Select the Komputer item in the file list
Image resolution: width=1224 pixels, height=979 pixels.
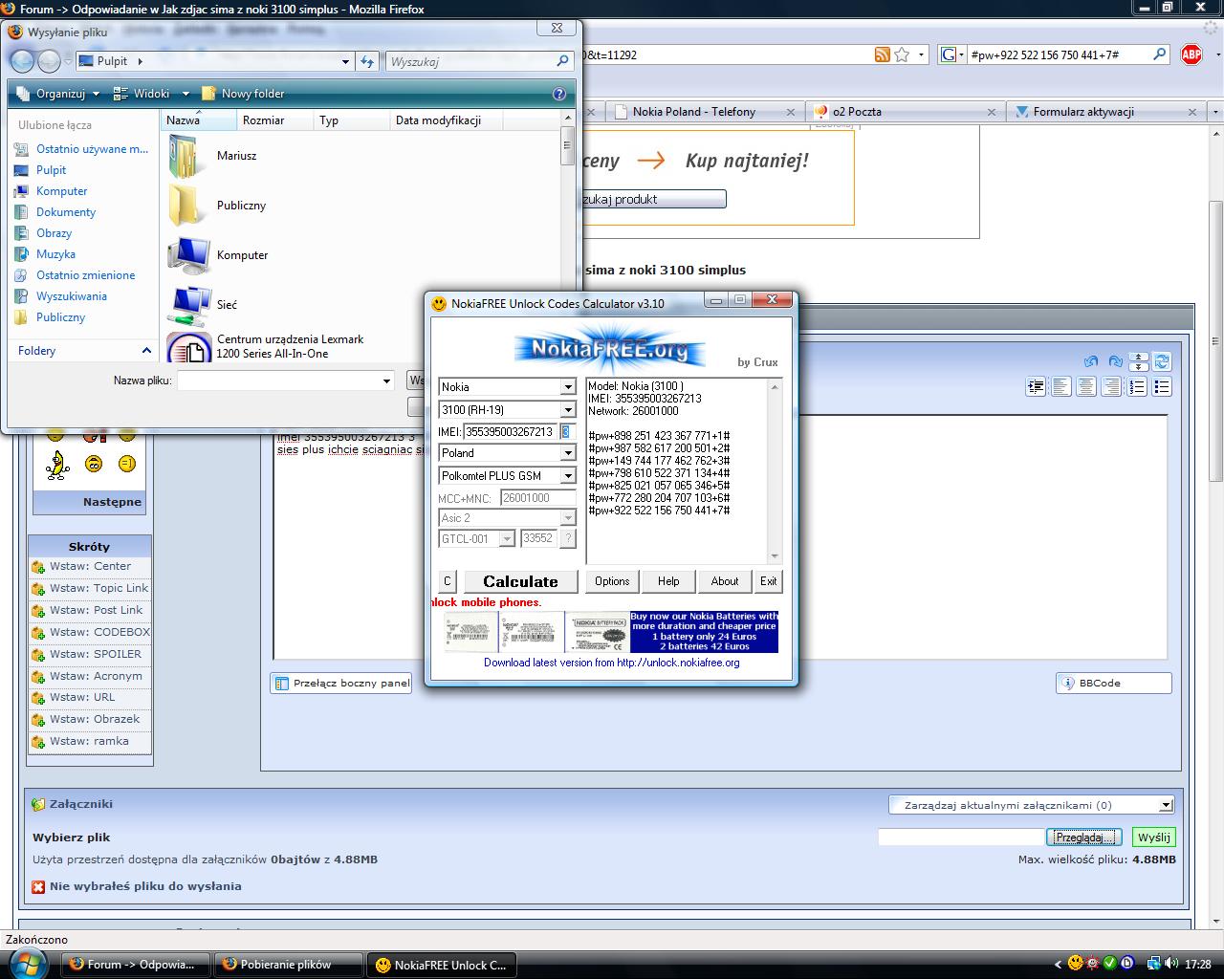click(242, 255)
